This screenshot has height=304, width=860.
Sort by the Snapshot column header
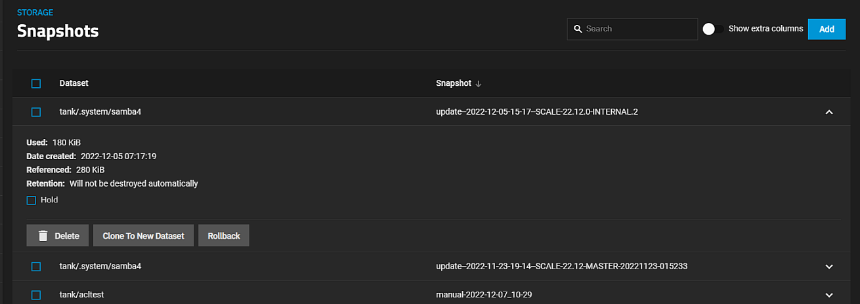coord(453,83)
